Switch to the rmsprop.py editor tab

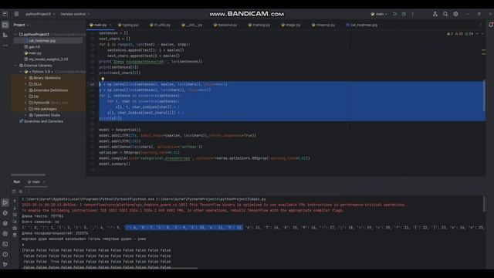(x=323, y=25)
